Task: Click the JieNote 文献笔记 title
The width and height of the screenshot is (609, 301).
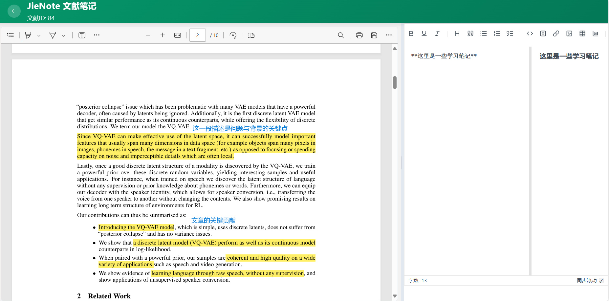Action: click(x=62, y=6)
